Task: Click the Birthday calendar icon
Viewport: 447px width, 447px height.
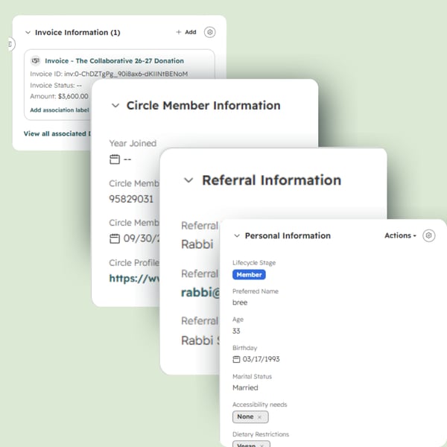Action: (236, 359)
